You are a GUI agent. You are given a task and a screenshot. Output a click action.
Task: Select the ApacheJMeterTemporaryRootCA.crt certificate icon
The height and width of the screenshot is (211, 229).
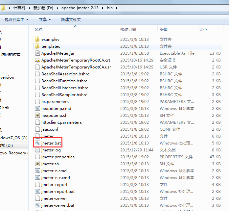point(37,60)
